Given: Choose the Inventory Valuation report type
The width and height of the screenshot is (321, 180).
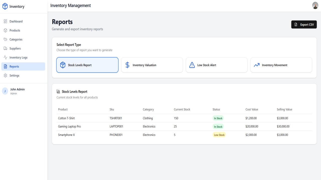Looking at the screenshot, I should click(152, 65).
